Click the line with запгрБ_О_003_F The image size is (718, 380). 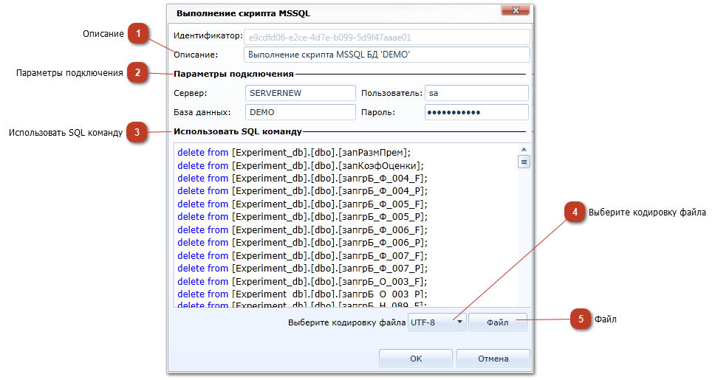click(302, 282)
